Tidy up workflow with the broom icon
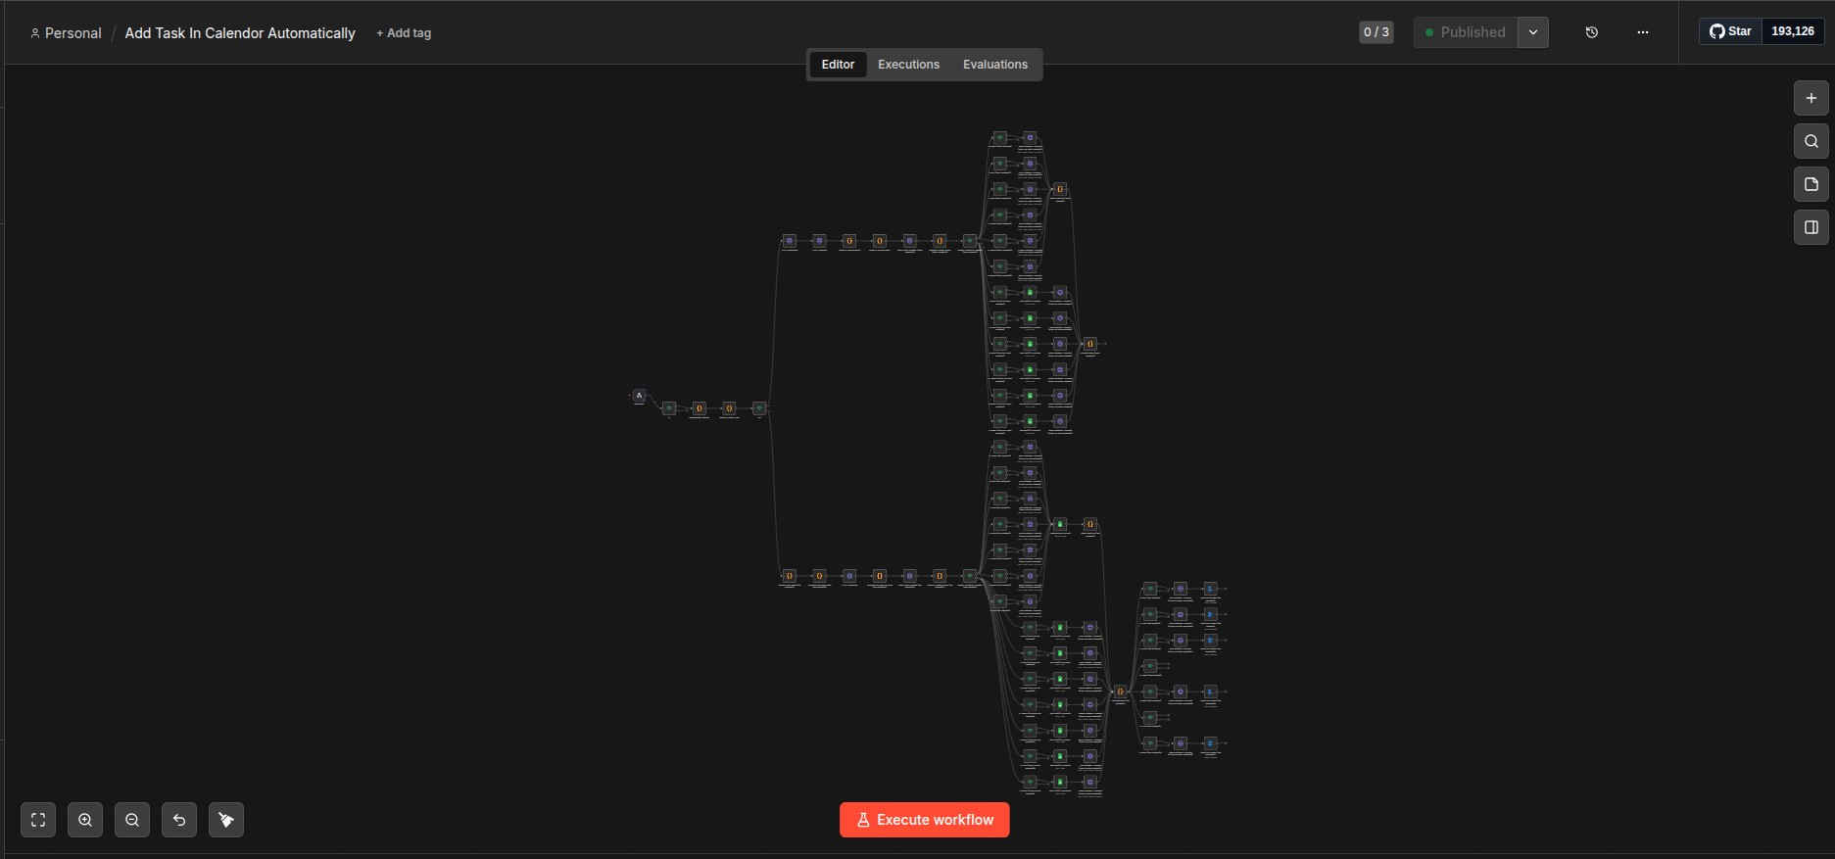1835x859 pixels. 226,820
